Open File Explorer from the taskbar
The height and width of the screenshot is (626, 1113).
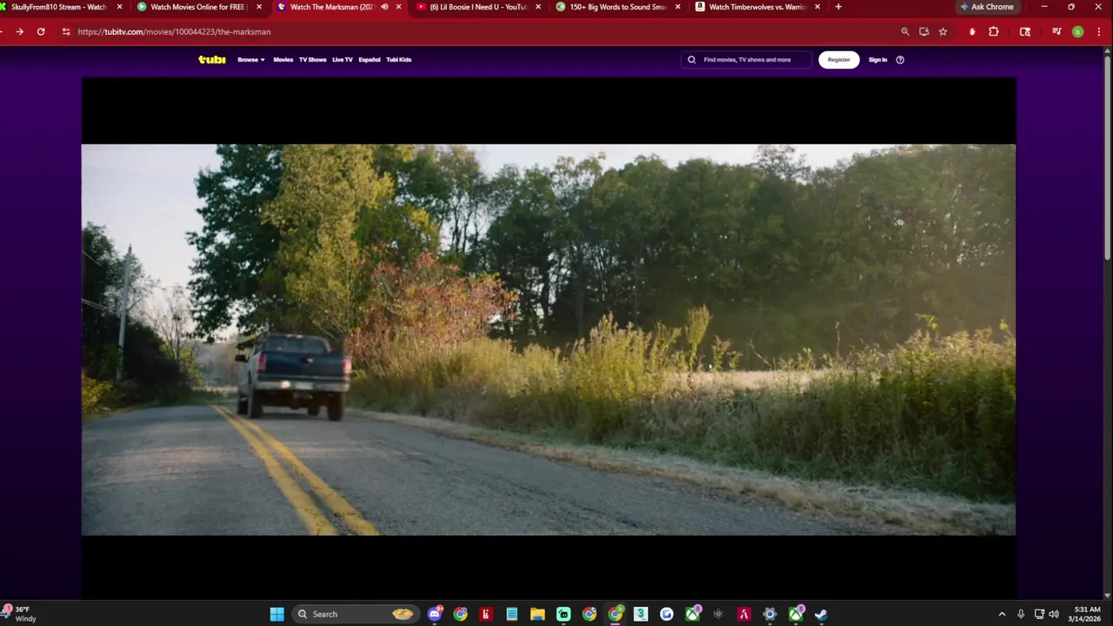[x=537, y=614]
